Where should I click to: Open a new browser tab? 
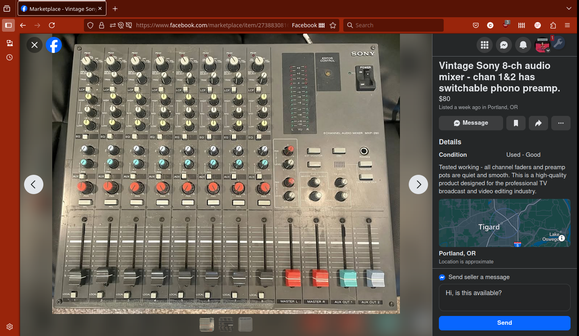[x=115, y=8]
